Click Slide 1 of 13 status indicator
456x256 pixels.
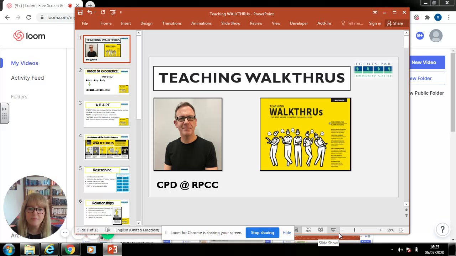coord(88,230)
